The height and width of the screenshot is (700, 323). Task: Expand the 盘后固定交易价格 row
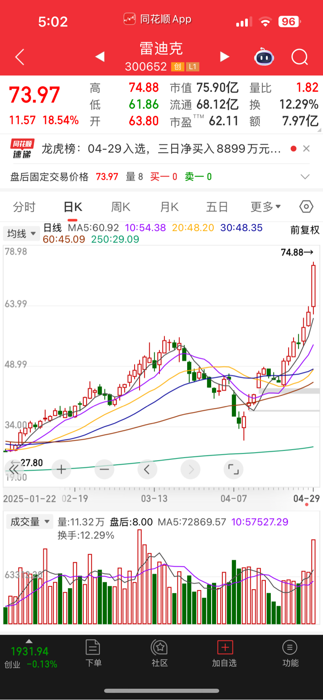tap(305, 177)
